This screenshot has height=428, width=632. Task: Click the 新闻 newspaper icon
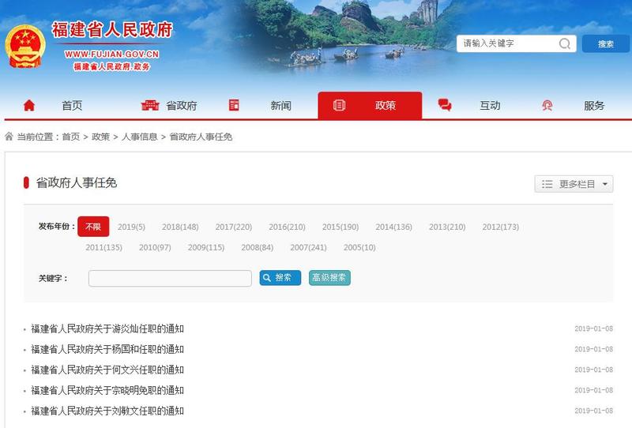click(x=234, y=106)
